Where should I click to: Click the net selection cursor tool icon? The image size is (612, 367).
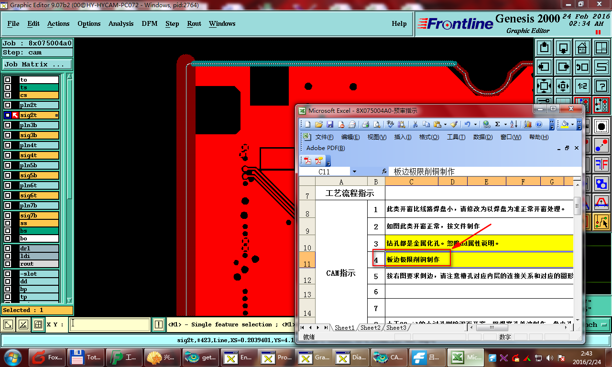(601, 221)
